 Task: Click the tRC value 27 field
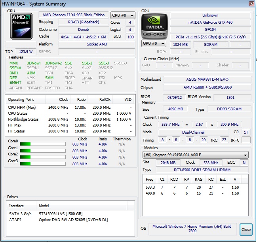[x=224, y=140]
